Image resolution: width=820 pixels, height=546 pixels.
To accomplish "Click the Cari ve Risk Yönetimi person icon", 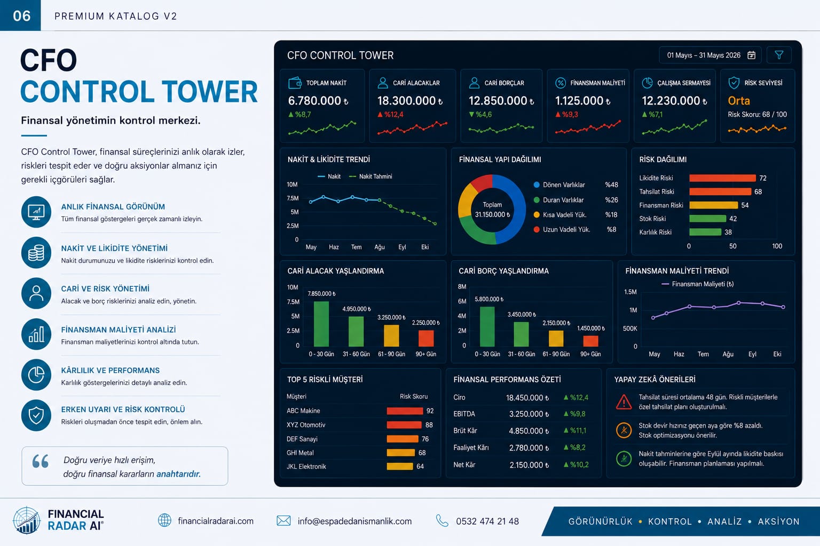I will tap(36, 293).
